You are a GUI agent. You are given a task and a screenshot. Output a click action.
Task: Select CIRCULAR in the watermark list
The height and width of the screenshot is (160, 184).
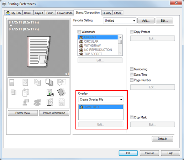(x=98, y=42)
